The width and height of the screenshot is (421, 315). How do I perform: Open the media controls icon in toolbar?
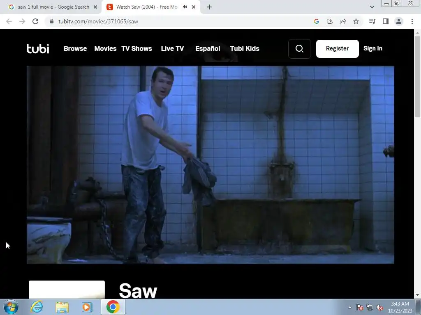coord(372,21)
